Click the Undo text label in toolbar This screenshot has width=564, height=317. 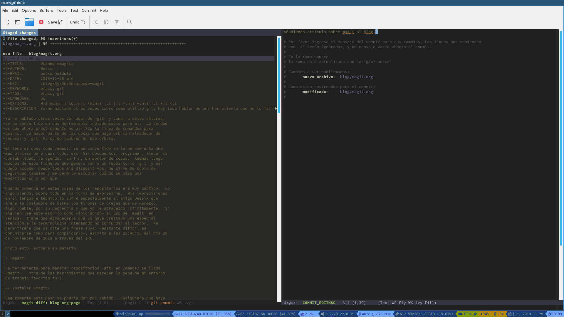coord(75,22)
